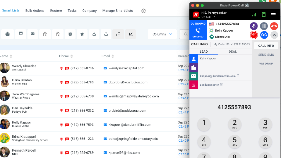Open the Bulk Actions tab
281x158 pixels.
35,11
